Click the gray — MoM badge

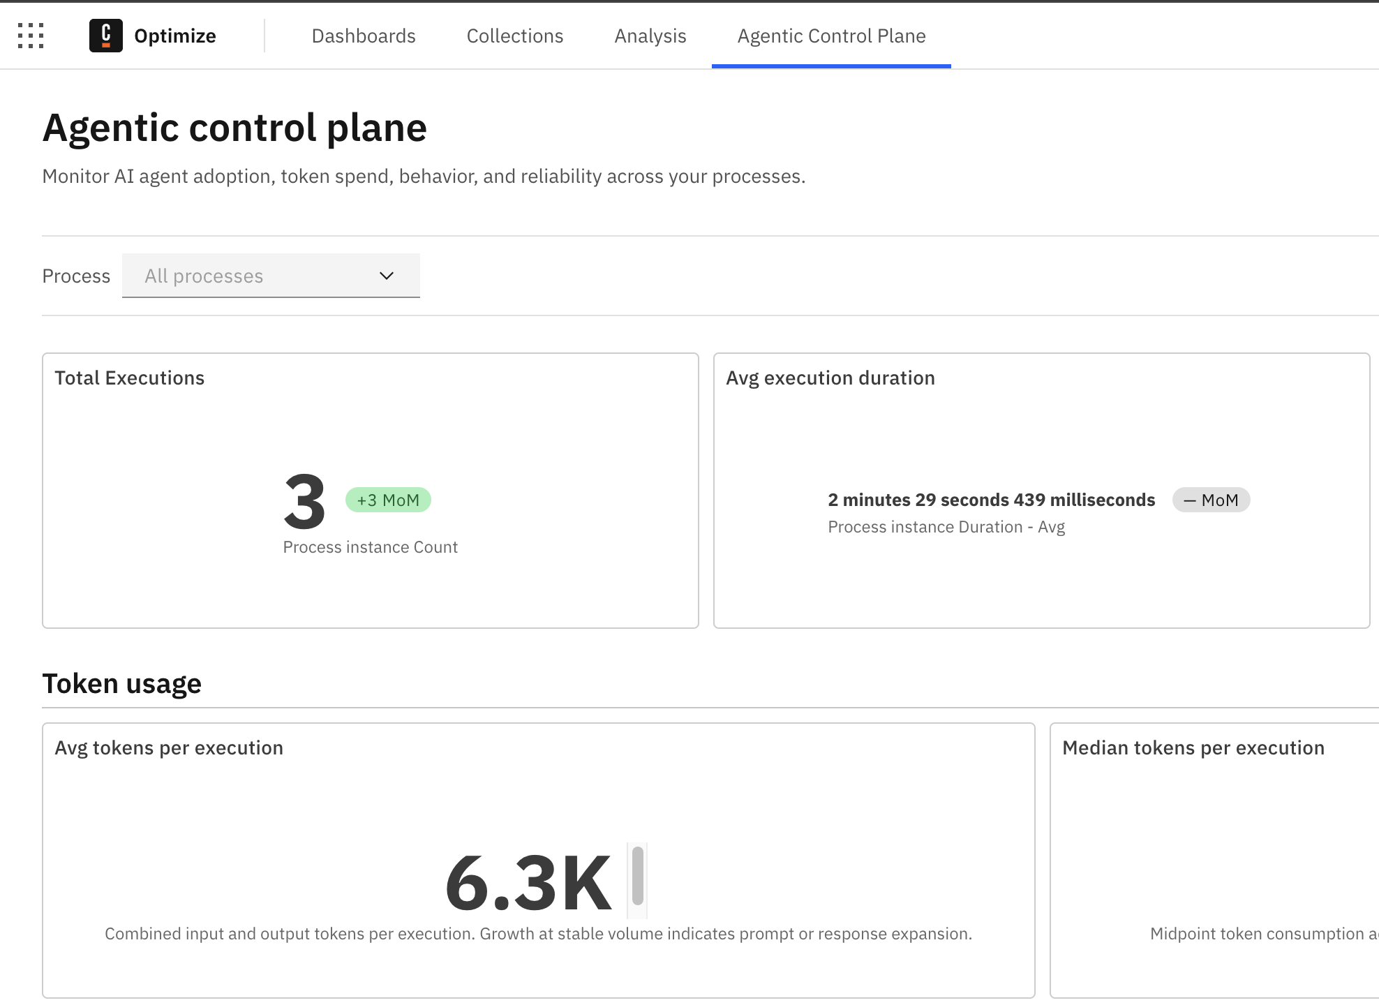1211,500
